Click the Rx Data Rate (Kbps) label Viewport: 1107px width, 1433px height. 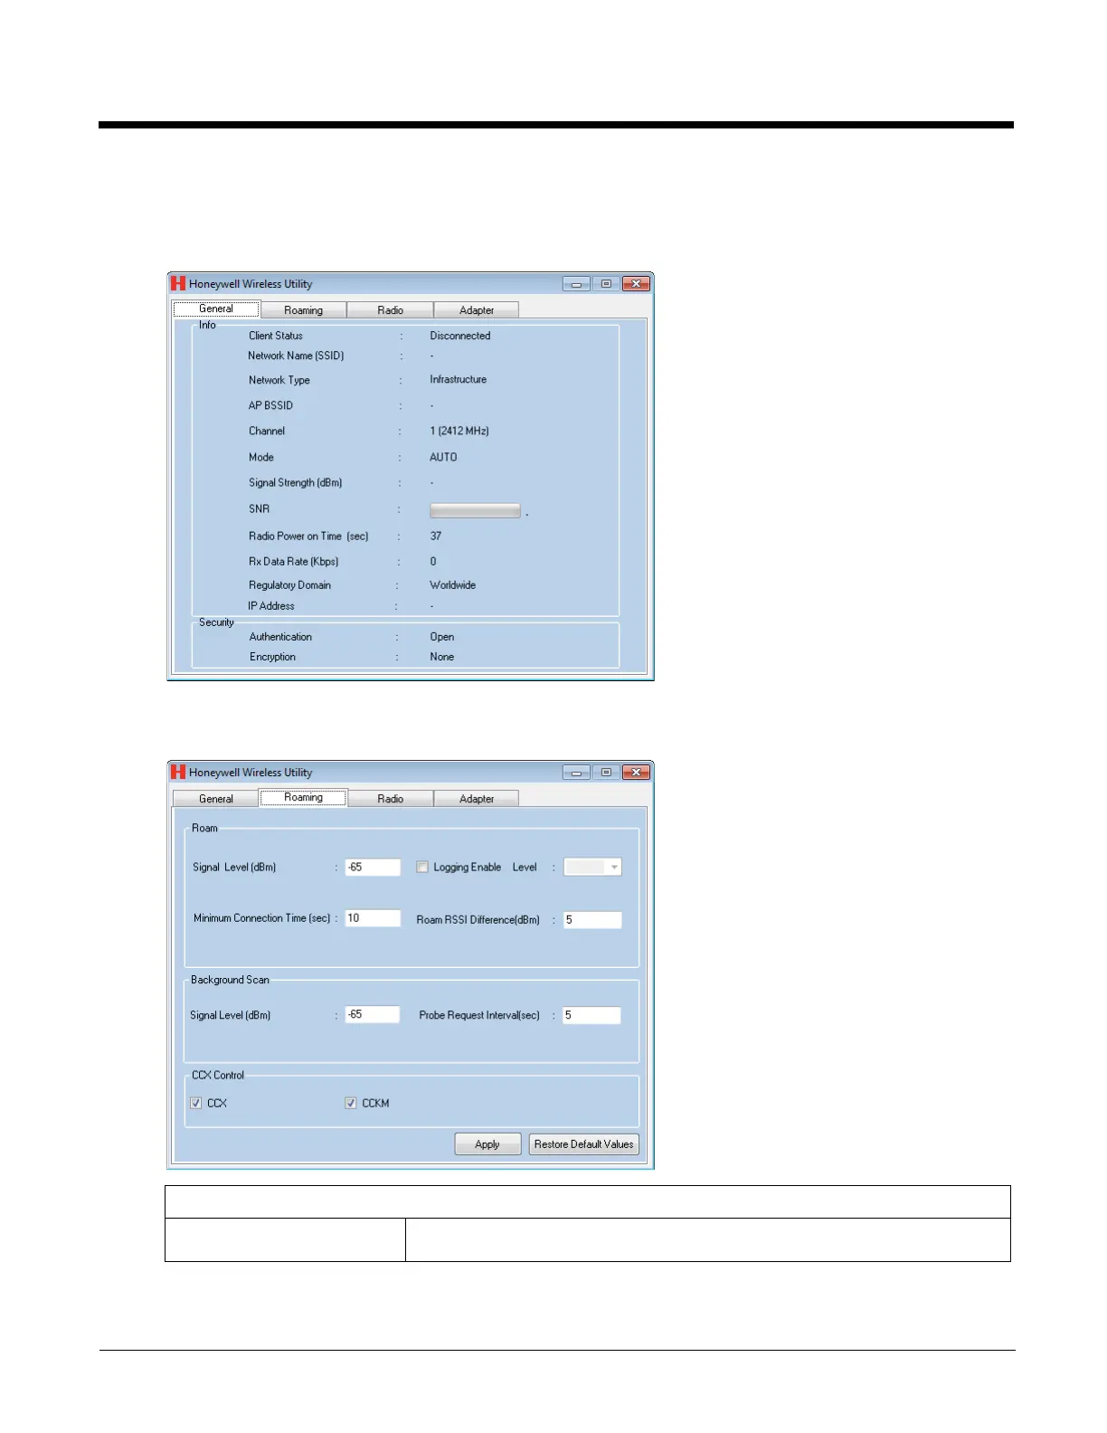(294, 562)
